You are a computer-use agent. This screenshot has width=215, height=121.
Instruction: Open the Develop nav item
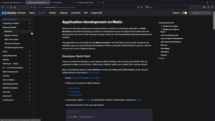point(42,13)
